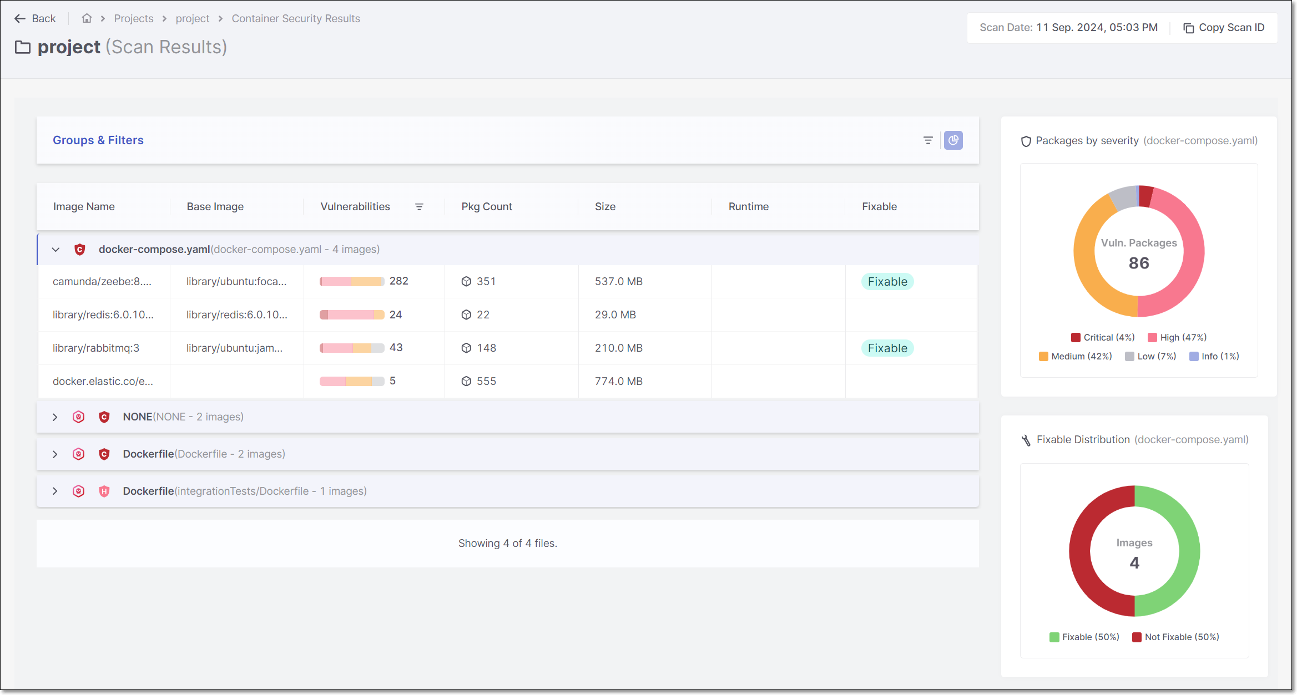Click base image library/ubuntu:jam...
Image resolution: width=1297 pixels, height=695 pixels.
[234, 348]
